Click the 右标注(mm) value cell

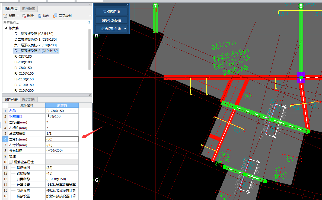62,128
